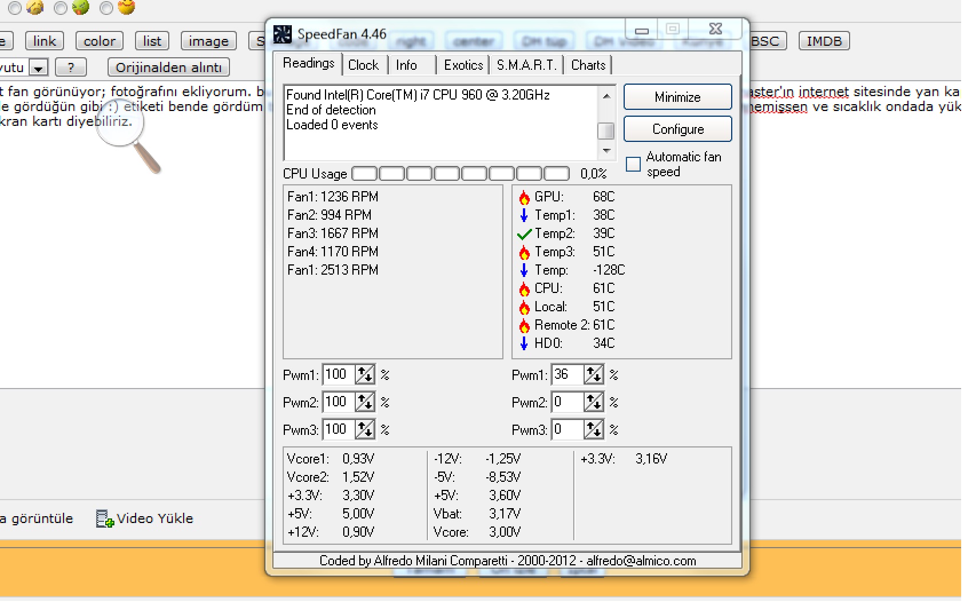The width and height of the screenshot is (968, 602).
Task: Click the Fan4: 1170 RPM reading
Action: click(333, 252)
